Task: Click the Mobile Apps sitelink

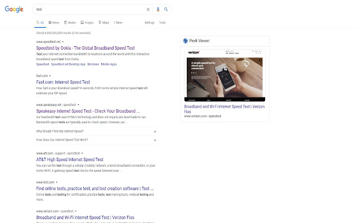Action: click(x=109, y=64)
